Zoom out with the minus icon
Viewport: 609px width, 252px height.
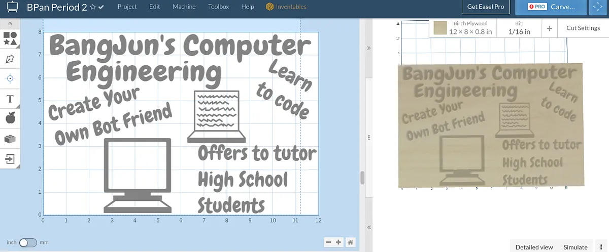click(328, 242)
